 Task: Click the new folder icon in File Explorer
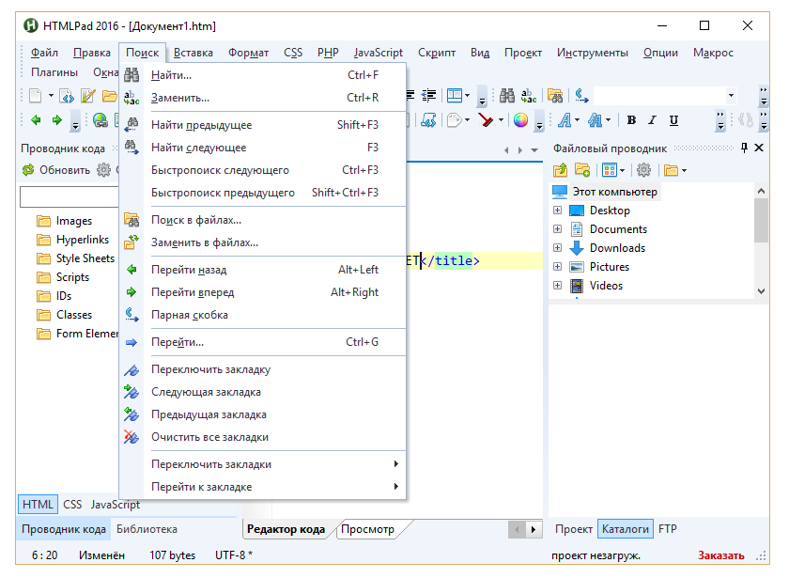click(x=582, y=170)
